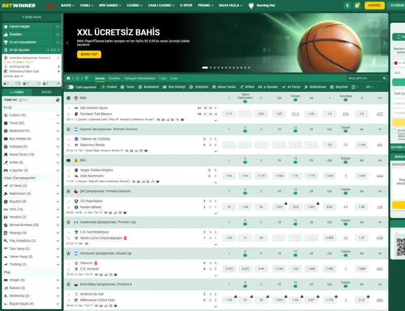
Task: Open the dollar payments icon in header
Action: 347,6
